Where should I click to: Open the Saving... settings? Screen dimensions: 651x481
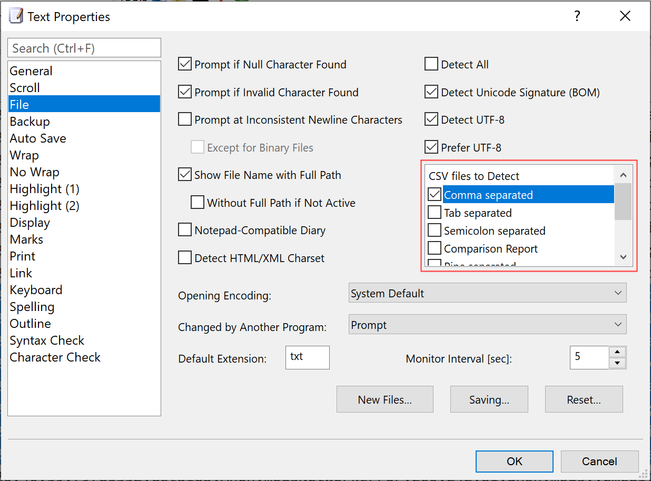coord(489,399)
